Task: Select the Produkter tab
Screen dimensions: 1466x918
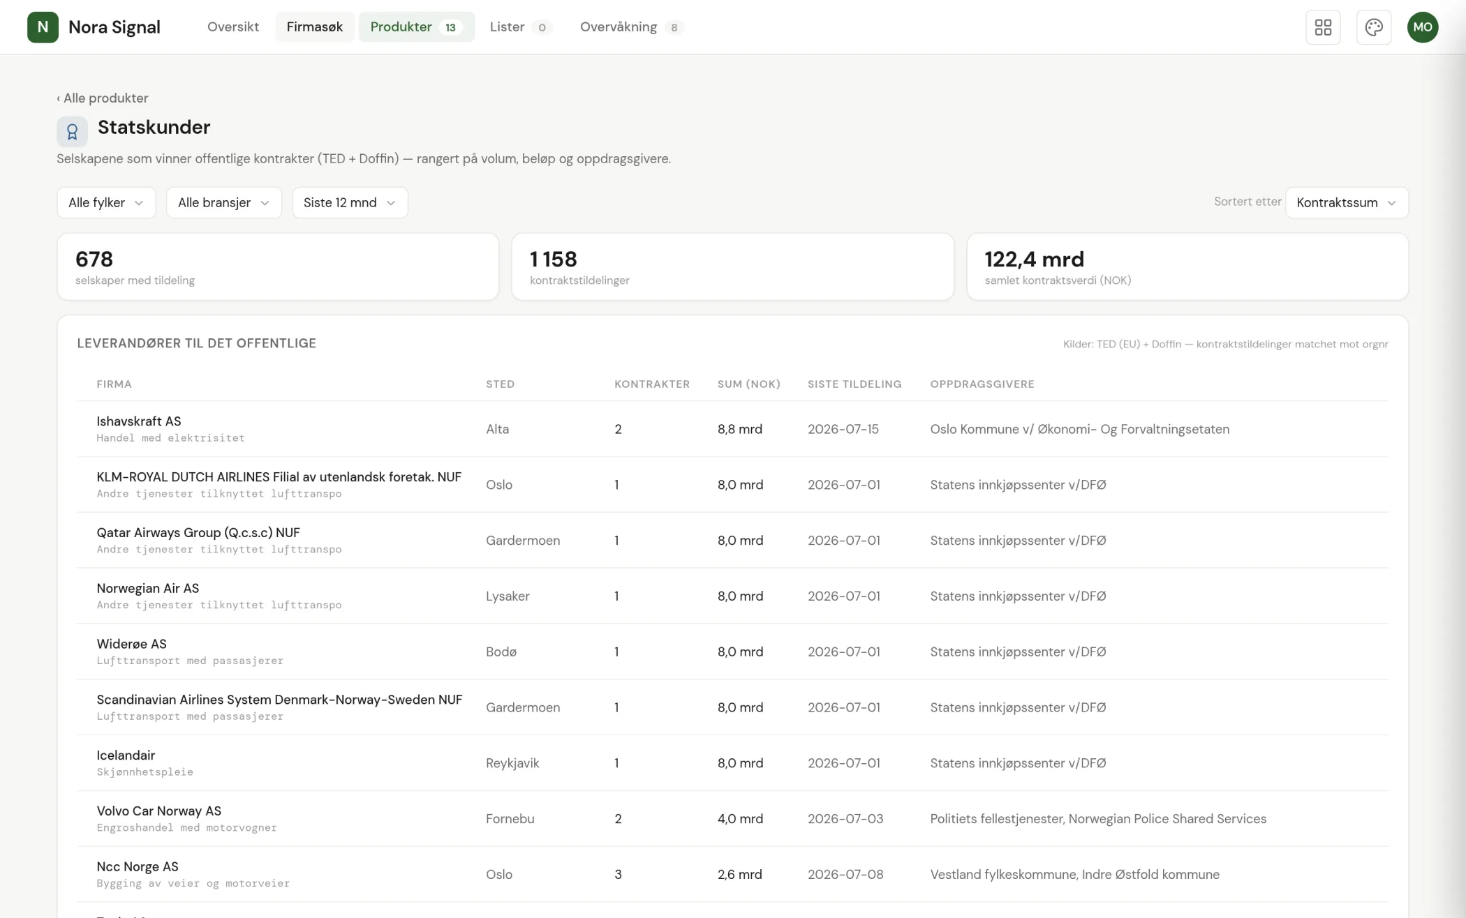Action: [416, 27]
